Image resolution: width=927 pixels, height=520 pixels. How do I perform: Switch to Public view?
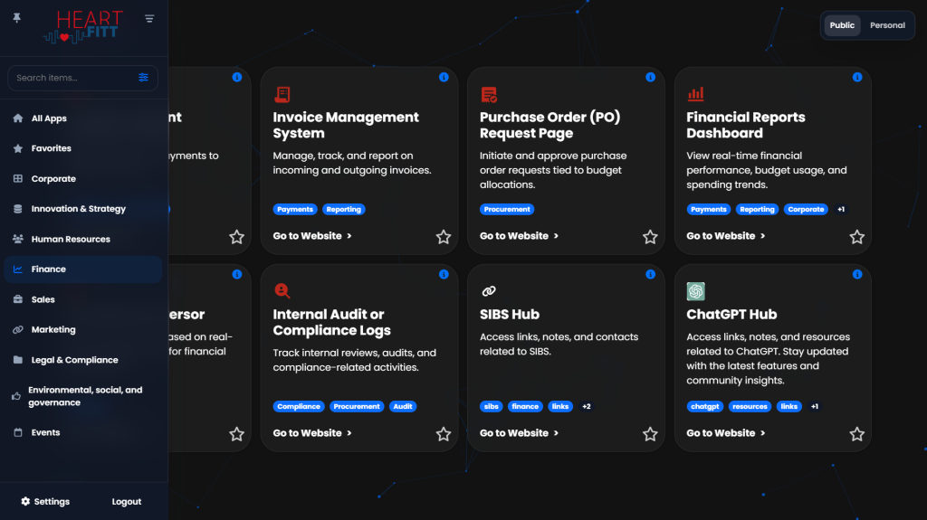[x=842, y=25]
